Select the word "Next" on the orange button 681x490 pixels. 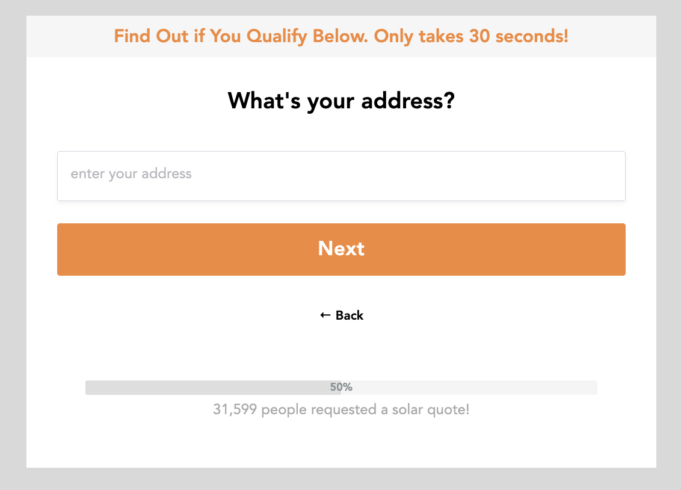[x=341, y=249]
